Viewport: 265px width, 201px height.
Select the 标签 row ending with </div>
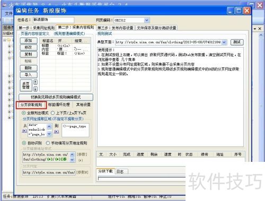coord(65,53)
